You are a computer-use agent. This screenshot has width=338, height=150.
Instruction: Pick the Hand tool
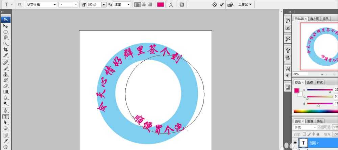[x=6, y=147]
